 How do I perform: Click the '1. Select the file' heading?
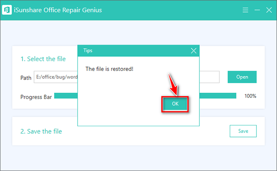(x=43, y=59)
